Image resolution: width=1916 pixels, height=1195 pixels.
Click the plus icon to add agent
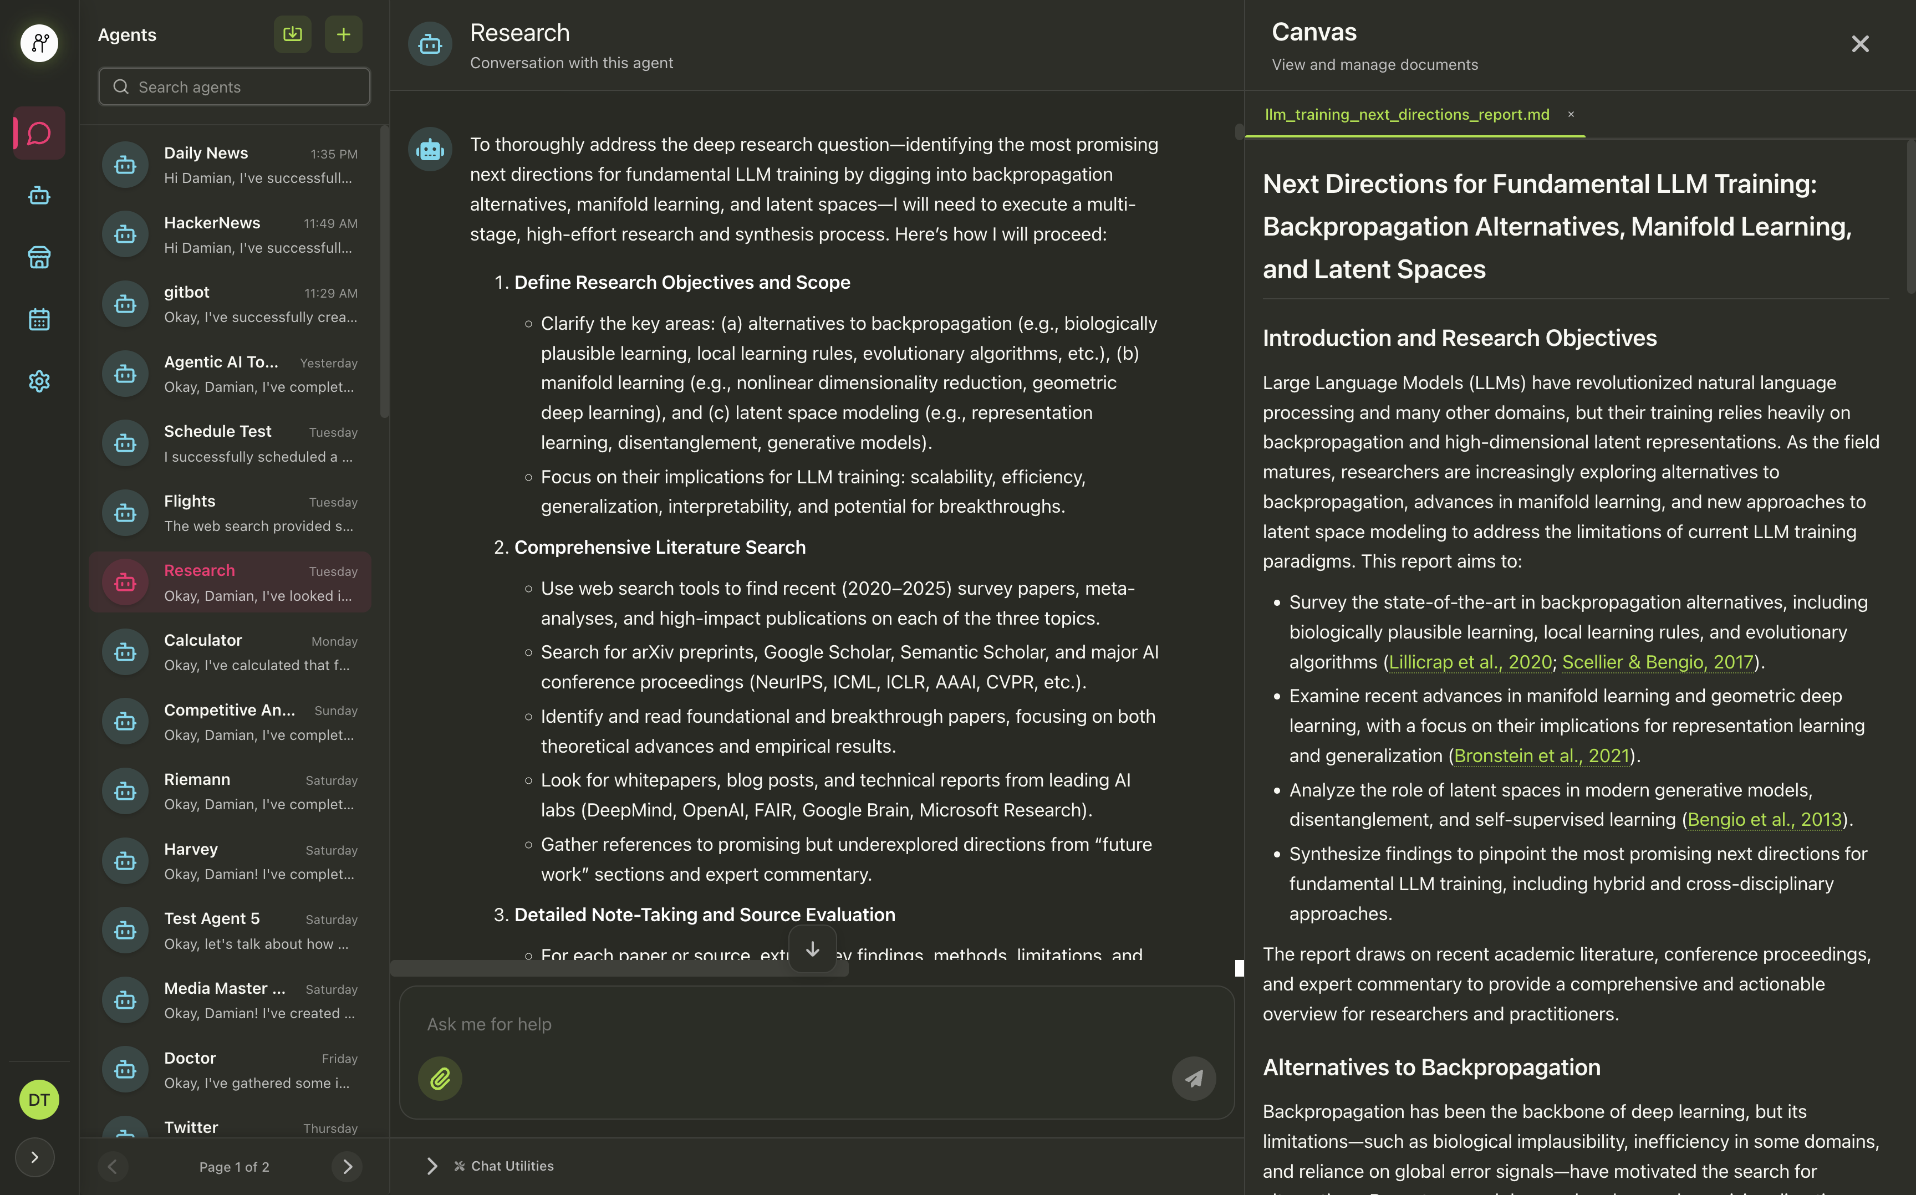click(343, 34)
